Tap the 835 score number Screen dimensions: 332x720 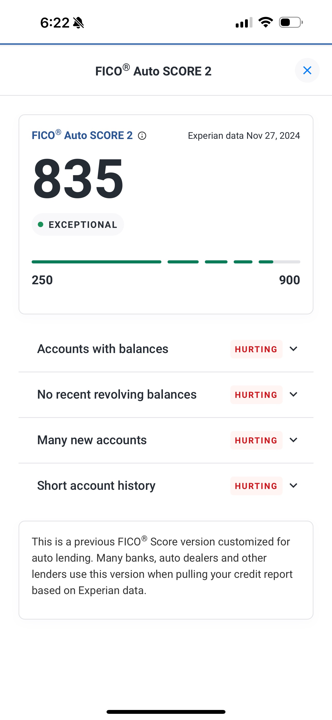pos(78,178)
